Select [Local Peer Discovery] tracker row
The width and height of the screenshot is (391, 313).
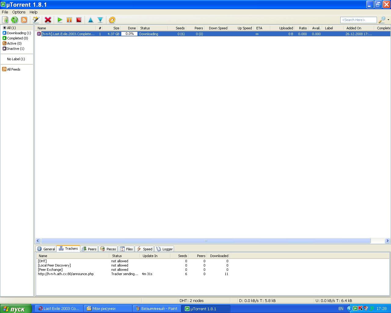tap(133, 265)
